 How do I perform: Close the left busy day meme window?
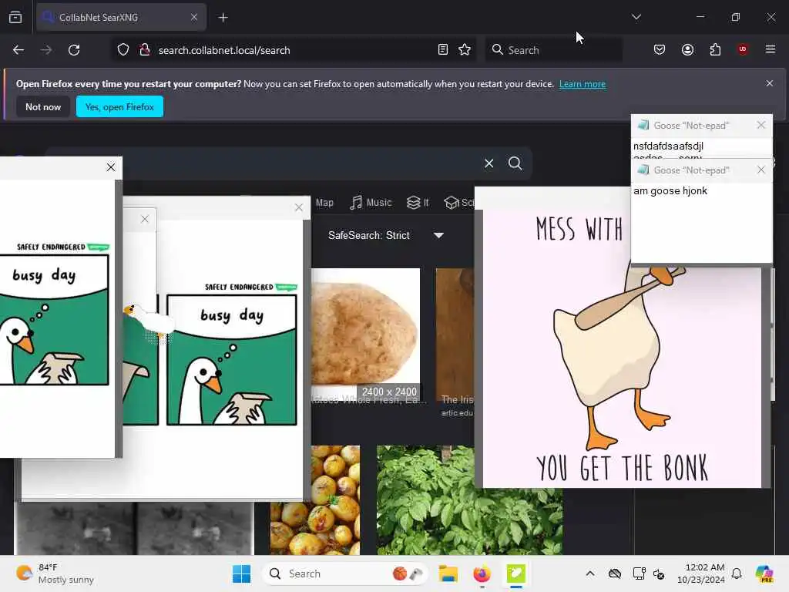tap(111, 167)
